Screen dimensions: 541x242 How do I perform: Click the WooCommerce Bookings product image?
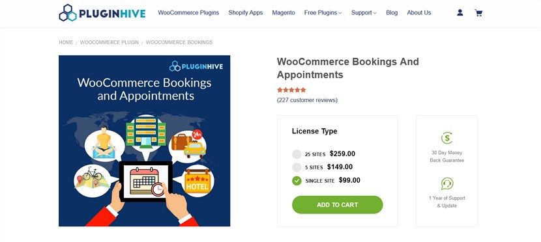tap(144, 141)
